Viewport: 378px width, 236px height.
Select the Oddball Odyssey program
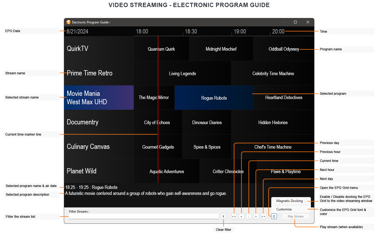(x=284, y=49)
